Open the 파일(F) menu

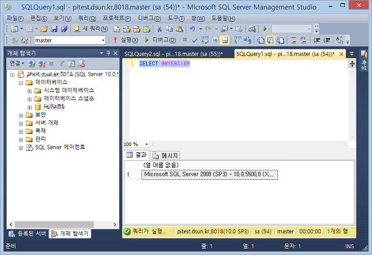coord(15,18)
